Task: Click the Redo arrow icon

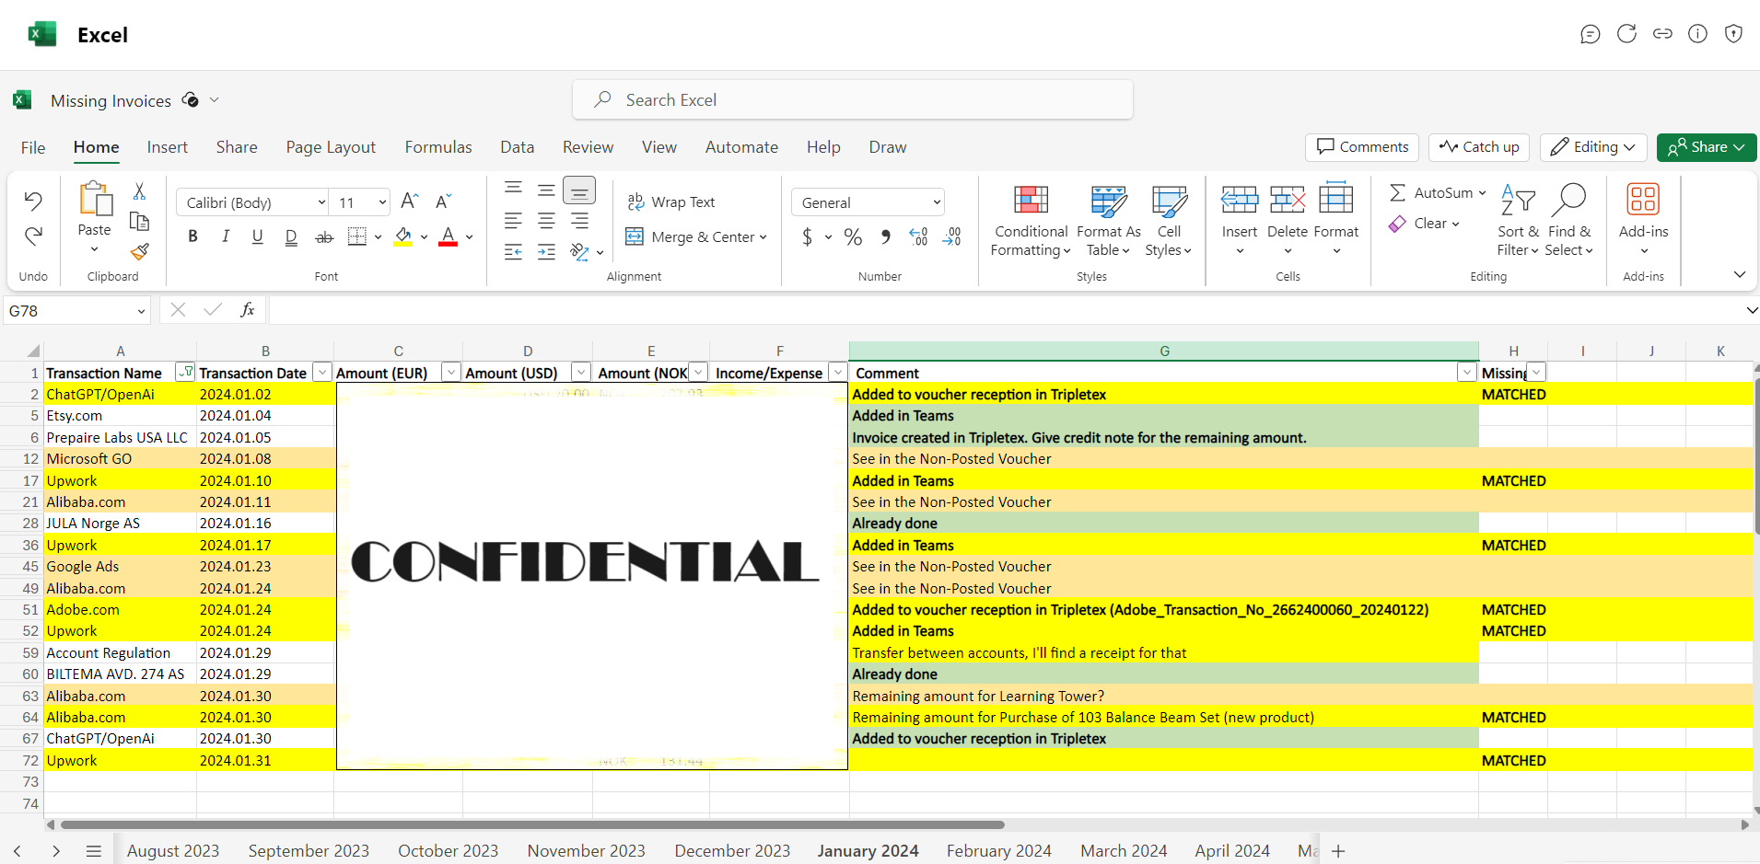Action: point(33,236)
